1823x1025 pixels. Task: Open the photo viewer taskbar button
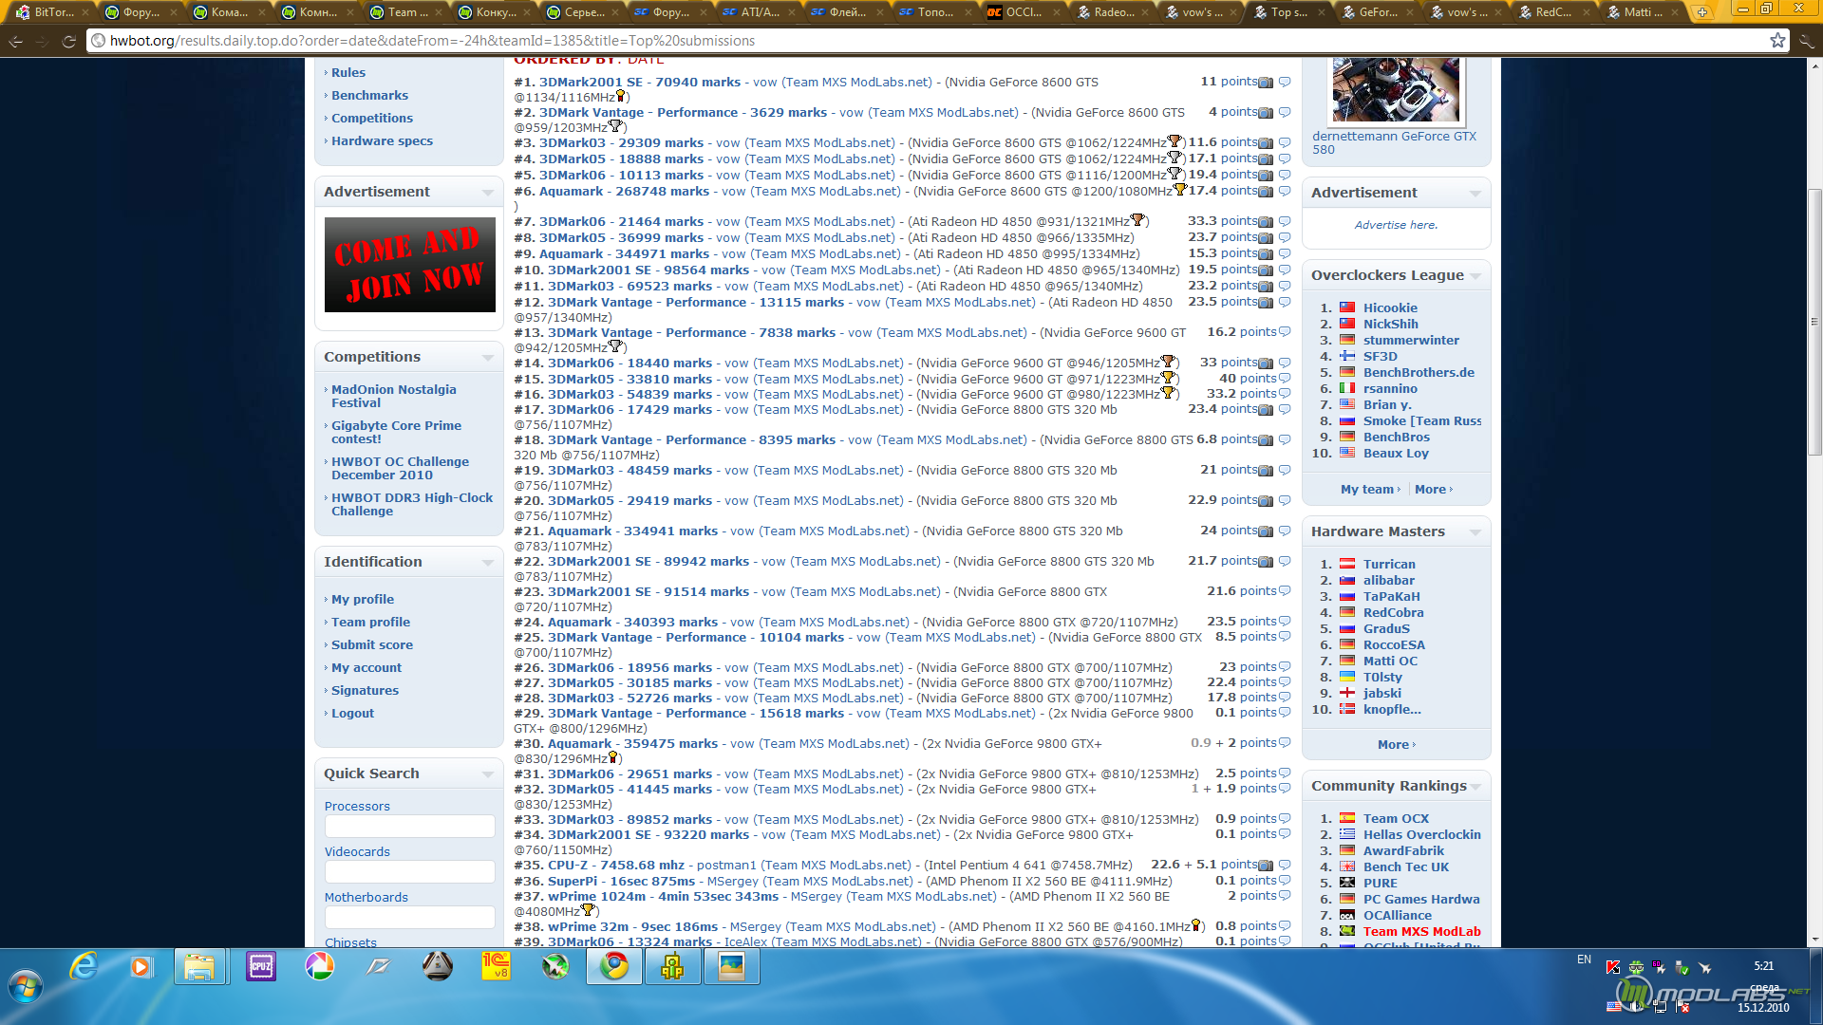tap(731, 967)
